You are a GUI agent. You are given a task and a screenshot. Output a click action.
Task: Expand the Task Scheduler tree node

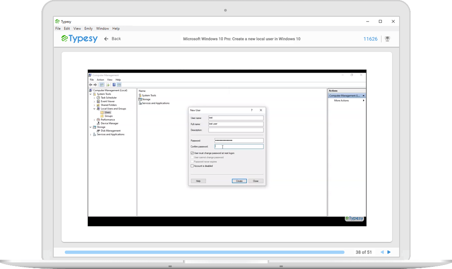click(x=94, y=98)
